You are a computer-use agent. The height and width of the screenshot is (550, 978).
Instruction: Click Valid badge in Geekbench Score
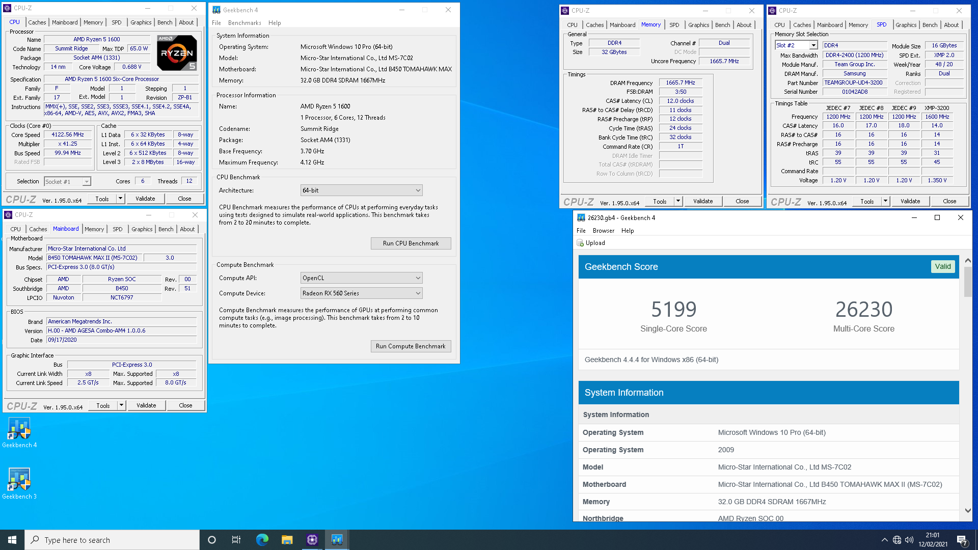tap(943, 266)
